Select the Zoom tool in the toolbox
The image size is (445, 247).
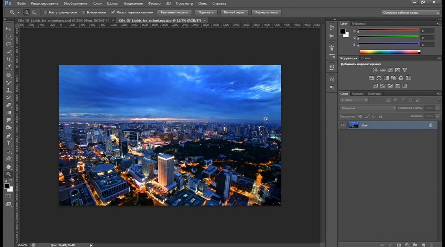tap(9, 174)
